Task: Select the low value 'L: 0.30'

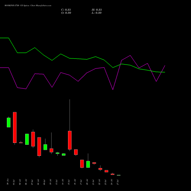Action: 97,13
